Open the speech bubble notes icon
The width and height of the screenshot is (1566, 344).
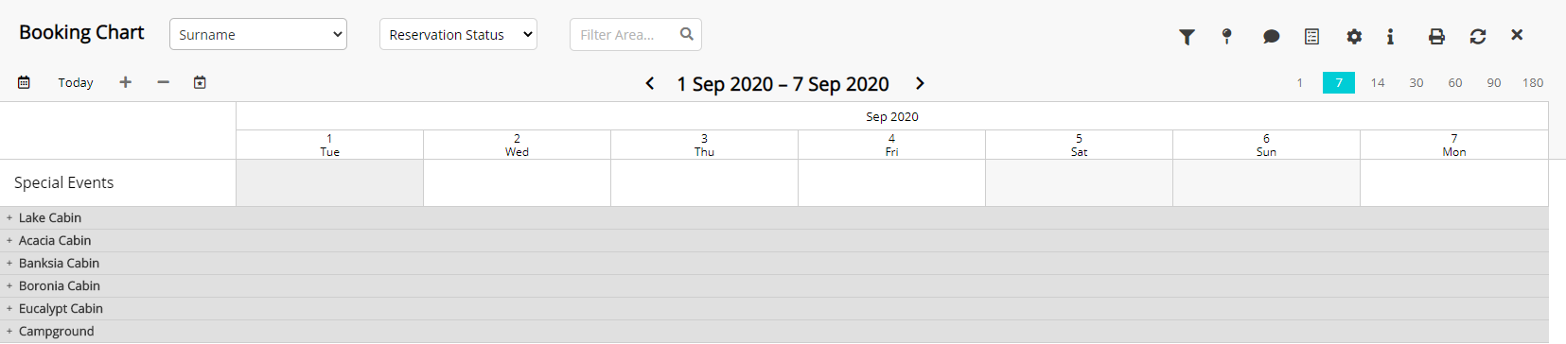1271,36
